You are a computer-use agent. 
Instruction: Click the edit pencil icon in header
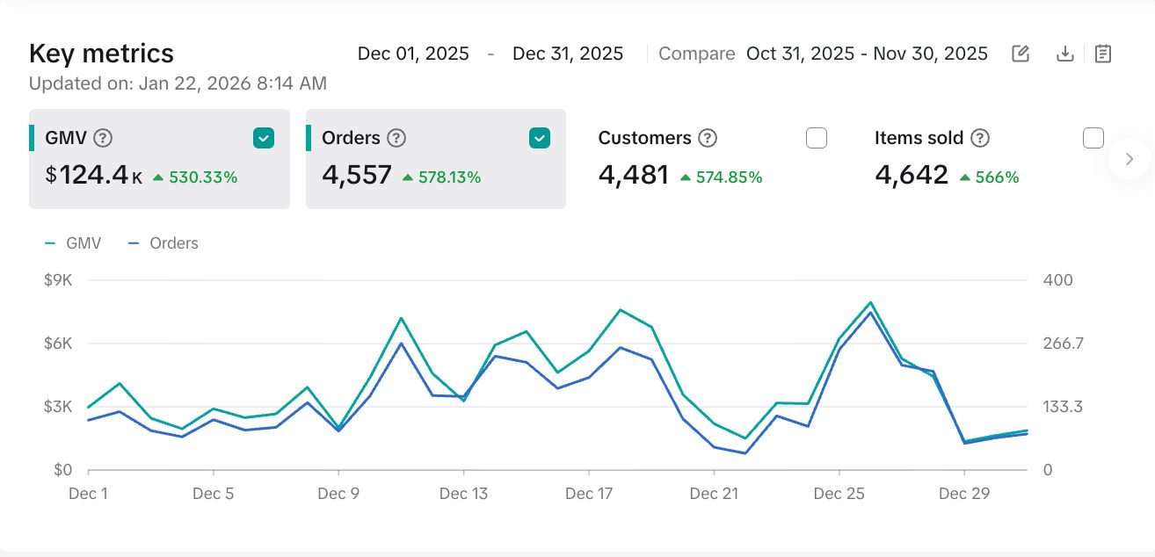coord(1021,54)
